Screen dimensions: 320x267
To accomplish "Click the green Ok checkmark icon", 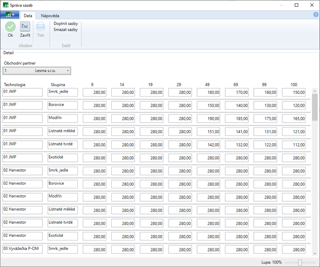I will coord(10,27).
